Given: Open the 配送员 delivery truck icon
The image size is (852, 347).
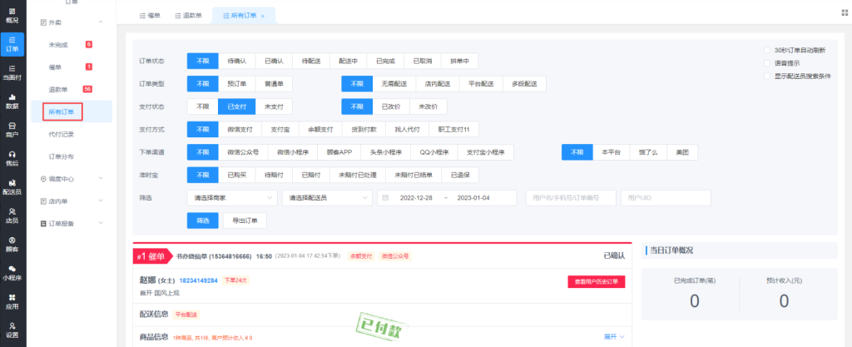Looking at the screenshot, I should [12, 186].
